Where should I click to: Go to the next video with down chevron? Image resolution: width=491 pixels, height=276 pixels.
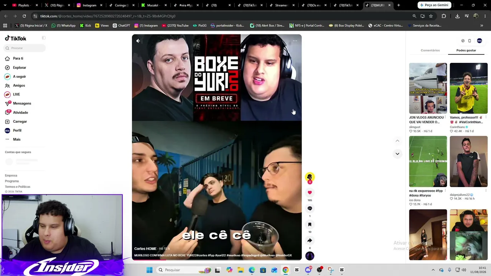pos(397,154)
